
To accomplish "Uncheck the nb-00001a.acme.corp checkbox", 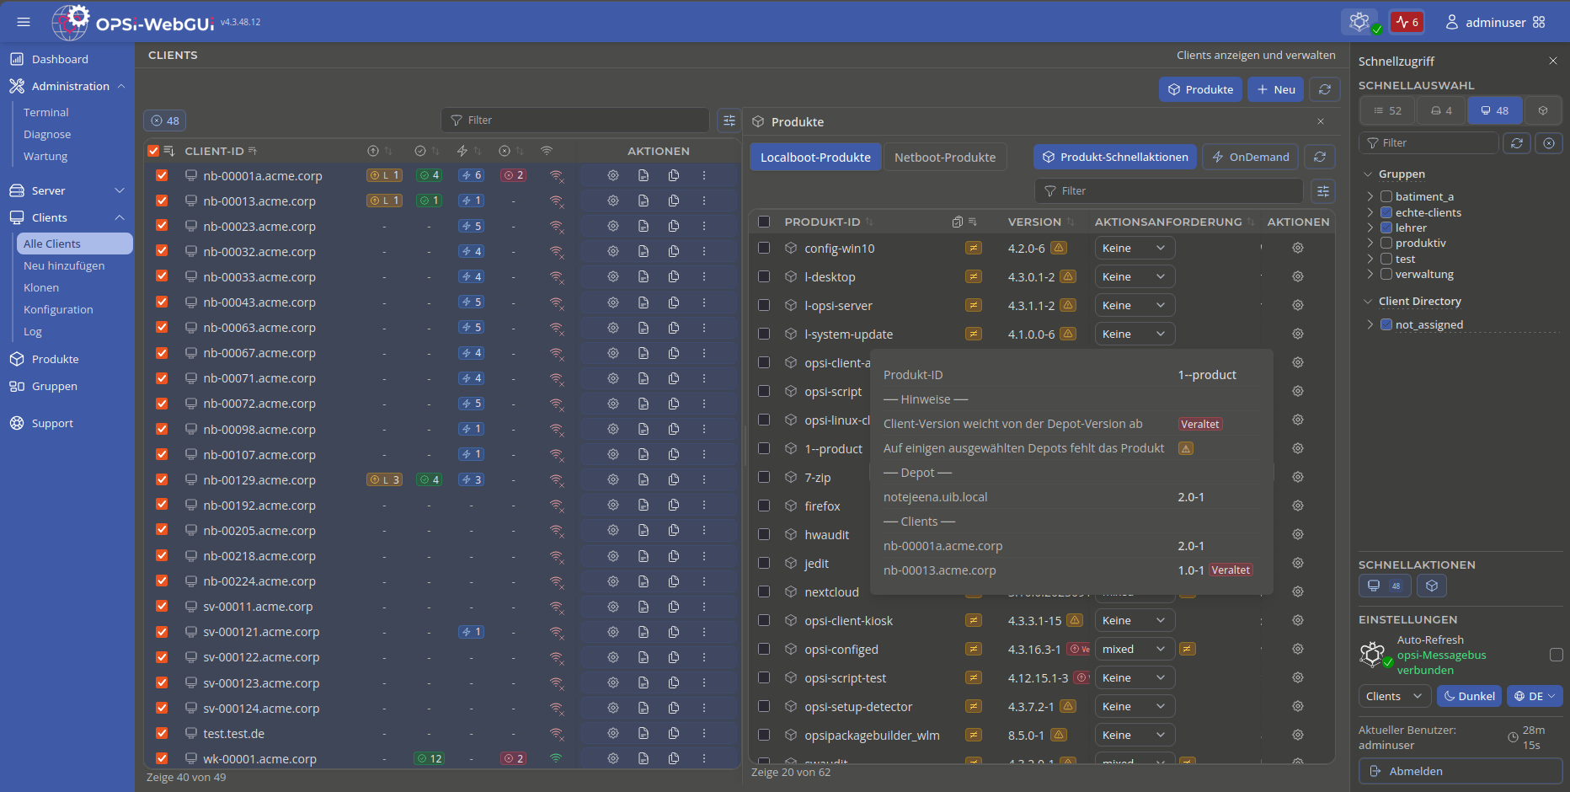I will tap(162, 175).
